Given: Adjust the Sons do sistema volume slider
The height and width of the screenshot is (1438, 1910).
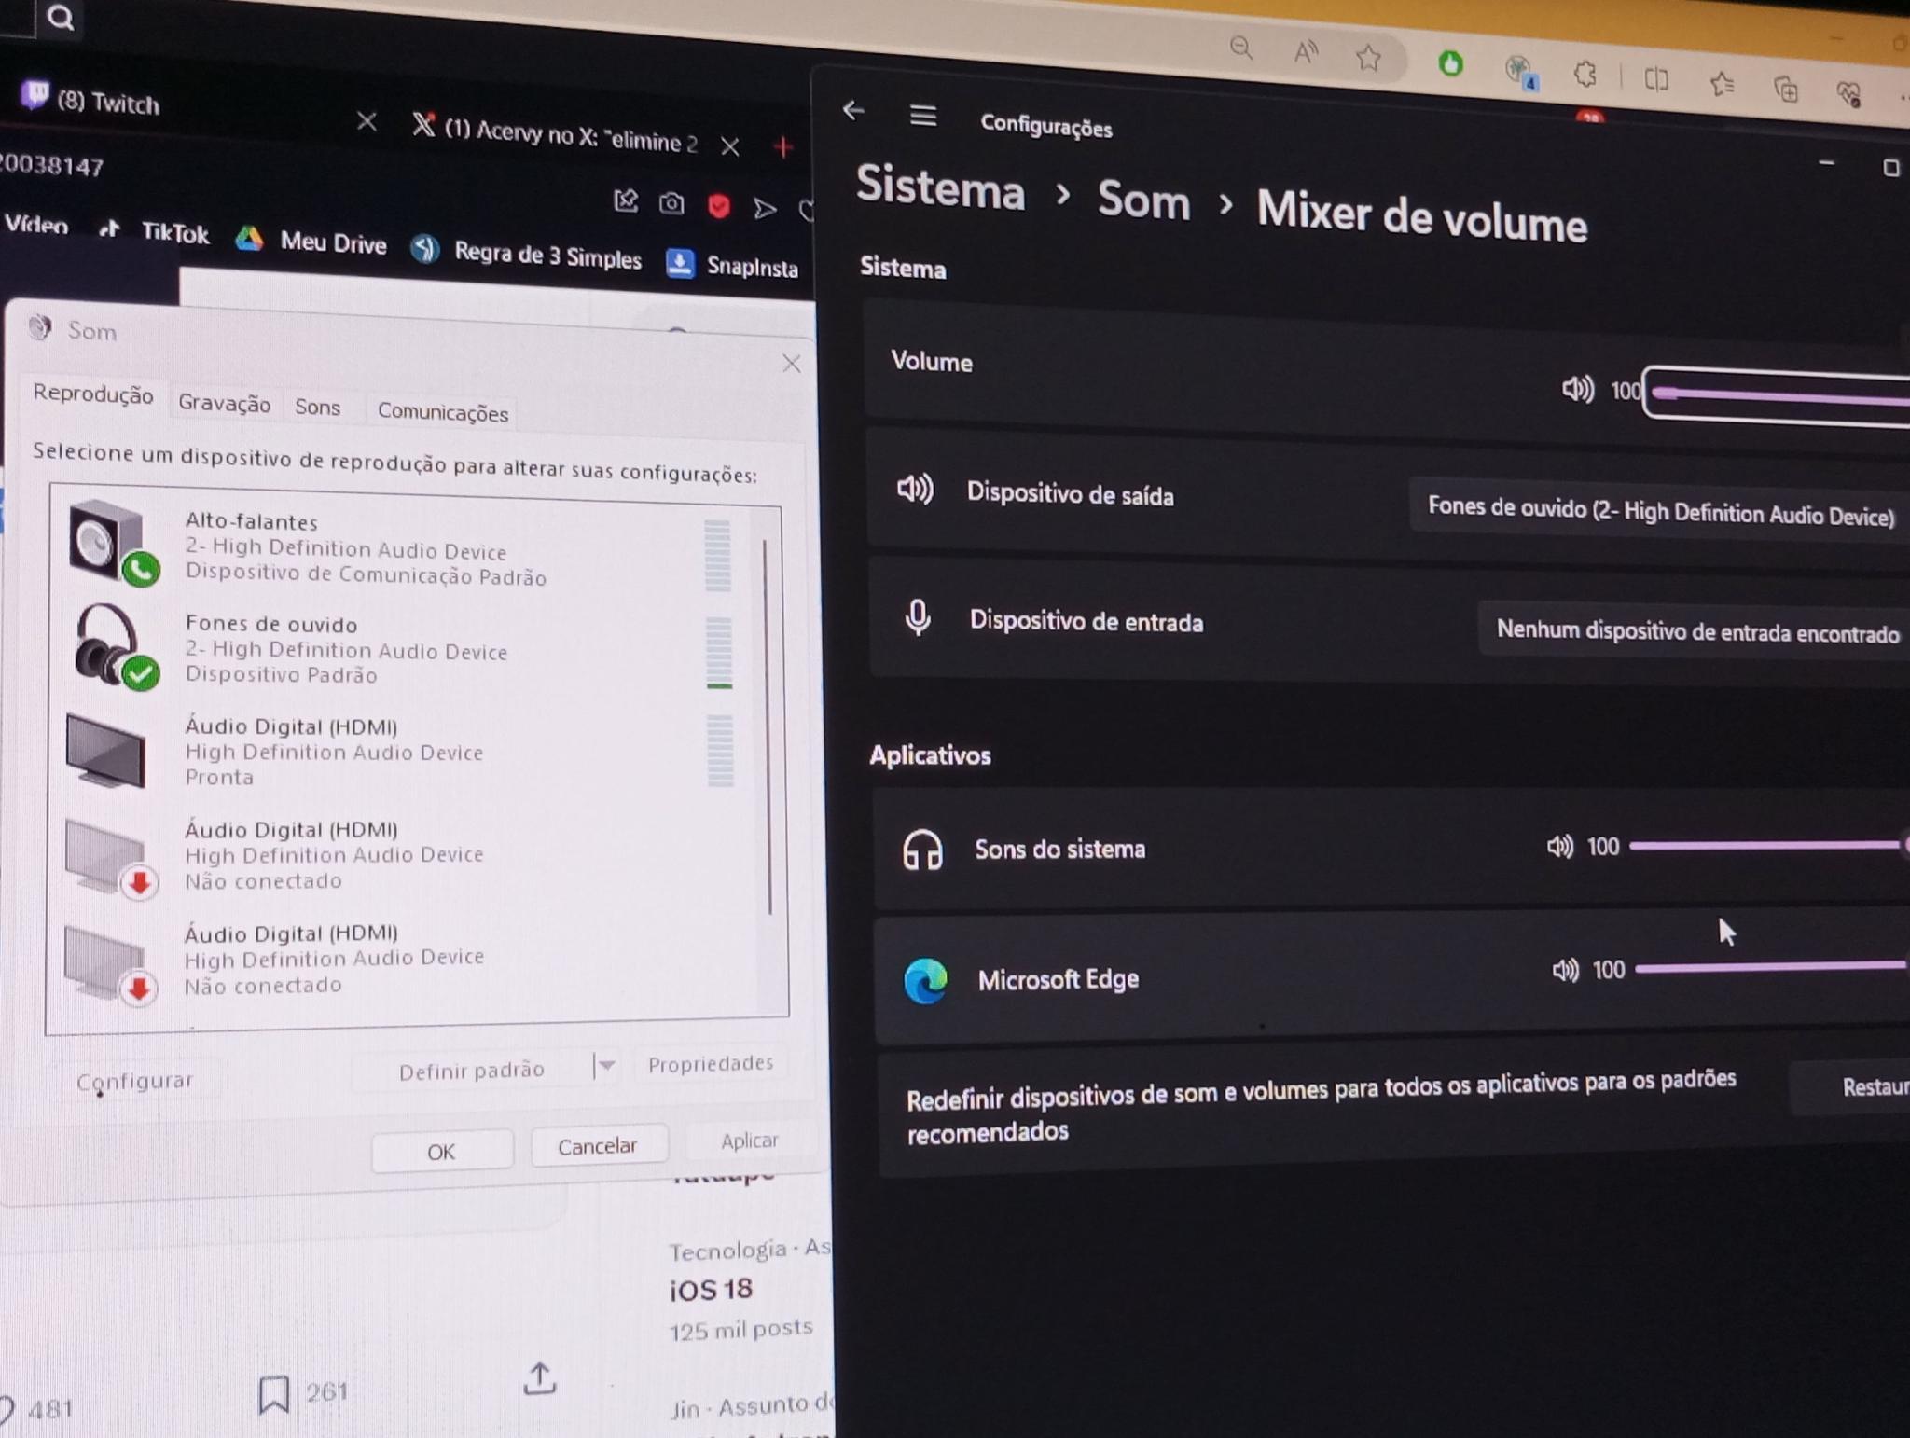Looking at the screenshot, I should (x=1769, y=845).
